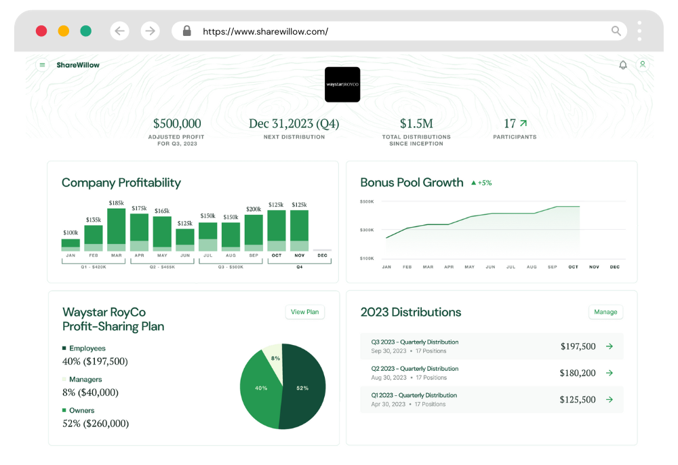Open Q3 2023 Quarterly Distribution via its arrow
Image resolution: width=678 pixels, height=465 pixels.
coord(609,346)
